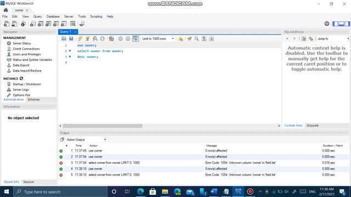Open find panel magnifier in editor toolbar
351x197 pixels.
point(197,39)
